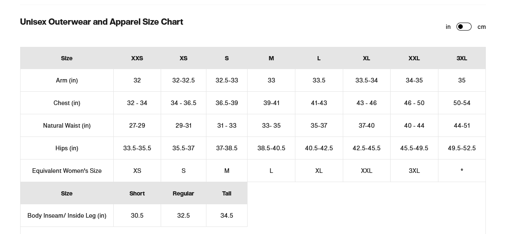The height and width of the screenshot is (234, 506).
Task: Click the 34.5 Tall inseam value
Action: (x=227, y=216)
